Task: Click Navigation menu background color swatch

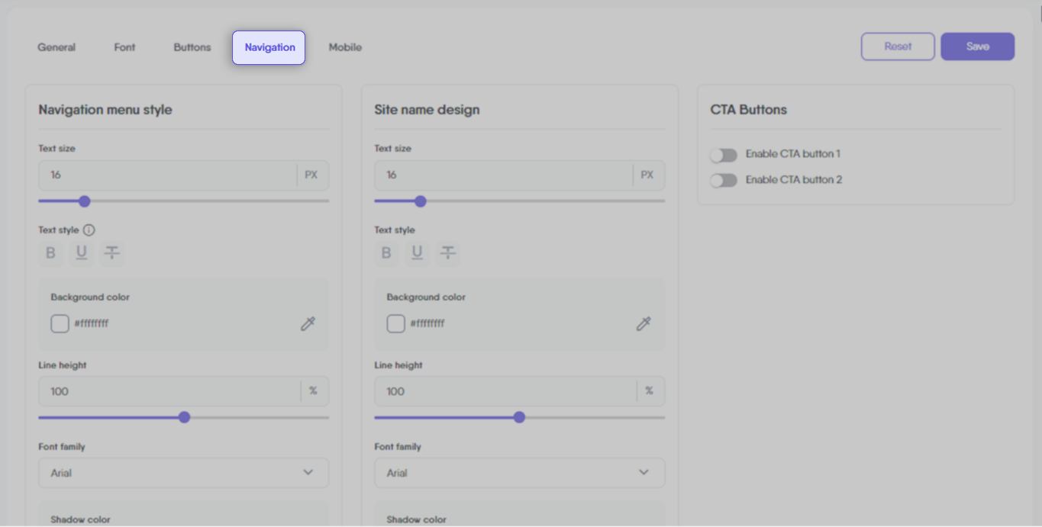Action: coord(60,324)
